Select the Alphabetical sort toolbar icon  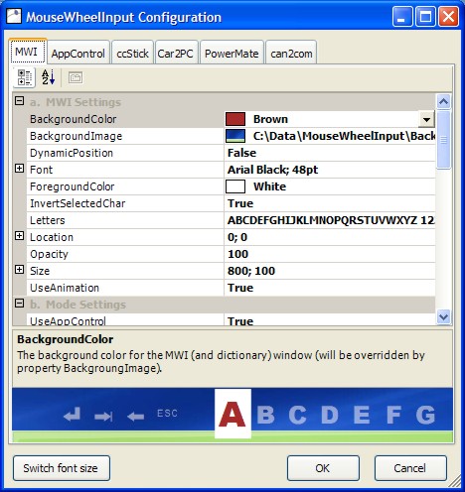(48, 77)
